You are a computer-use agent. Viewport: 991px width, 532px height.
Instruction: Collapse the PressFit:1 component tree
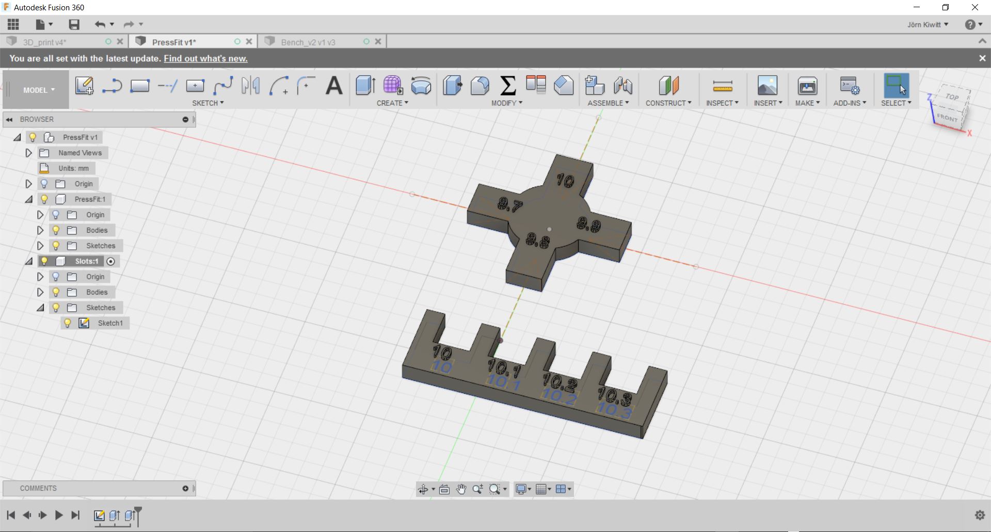(x=28, y=199)
